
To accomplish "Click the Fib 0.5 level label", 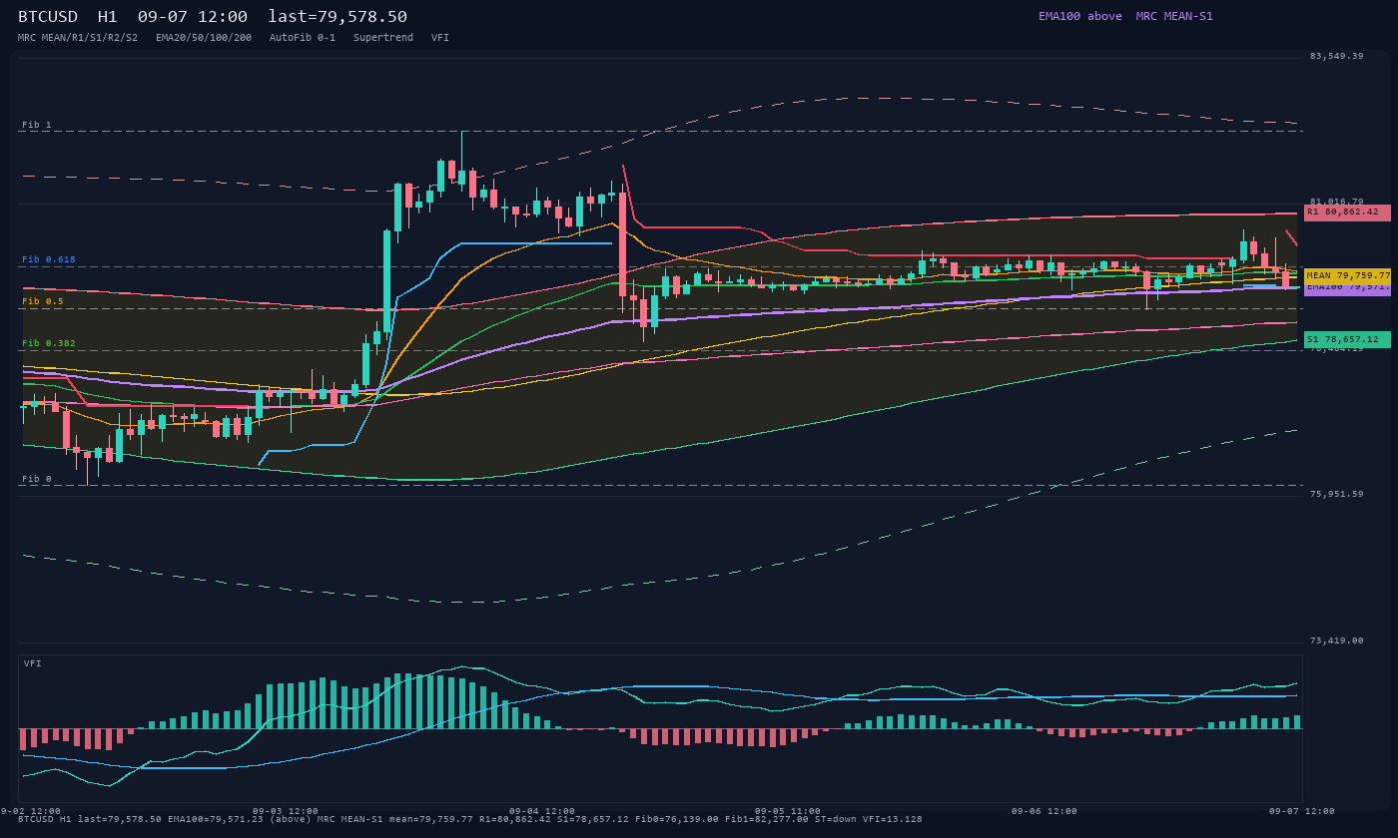I will point(43,301).
